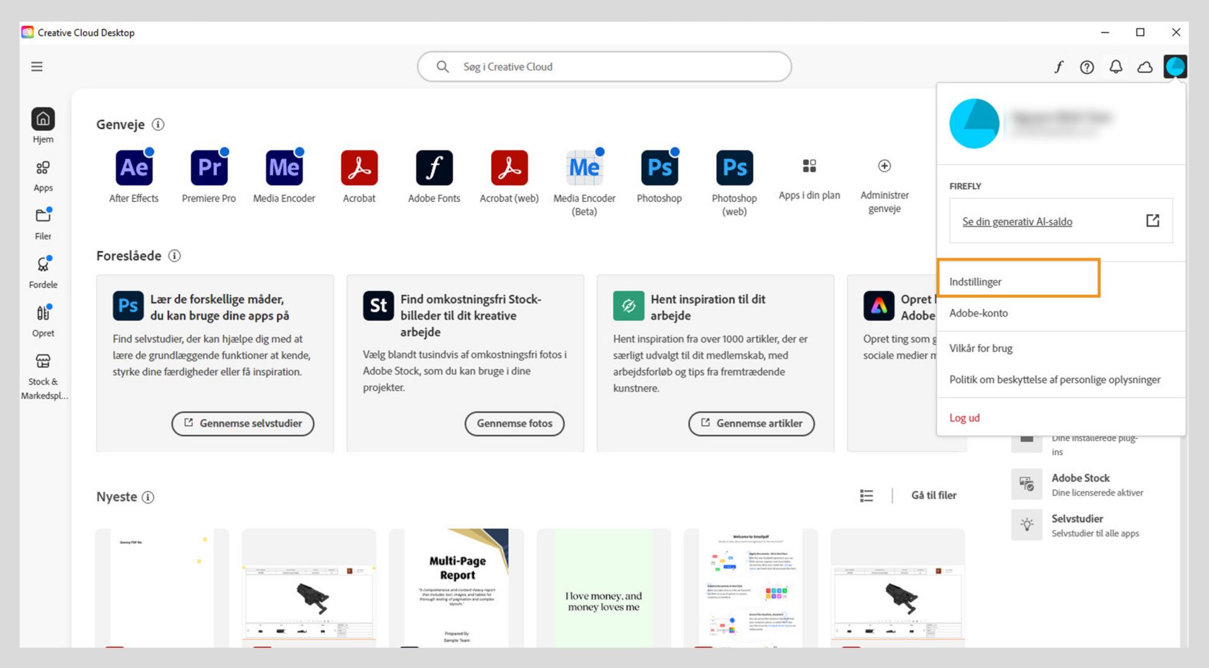This screenshot has width=1209, height=668.
Task: Launch Premiere Pro from shortcuts
Action: click(x=209, y=168)
